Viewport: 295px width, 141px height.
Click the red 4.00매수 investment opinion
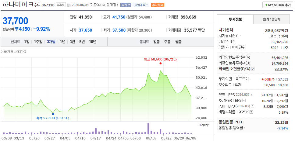pos(268,80)
